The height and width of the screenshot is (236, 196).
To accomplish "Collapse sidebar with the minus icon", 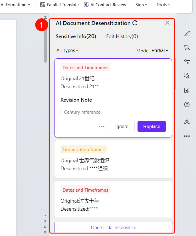I will click(187, 22).
